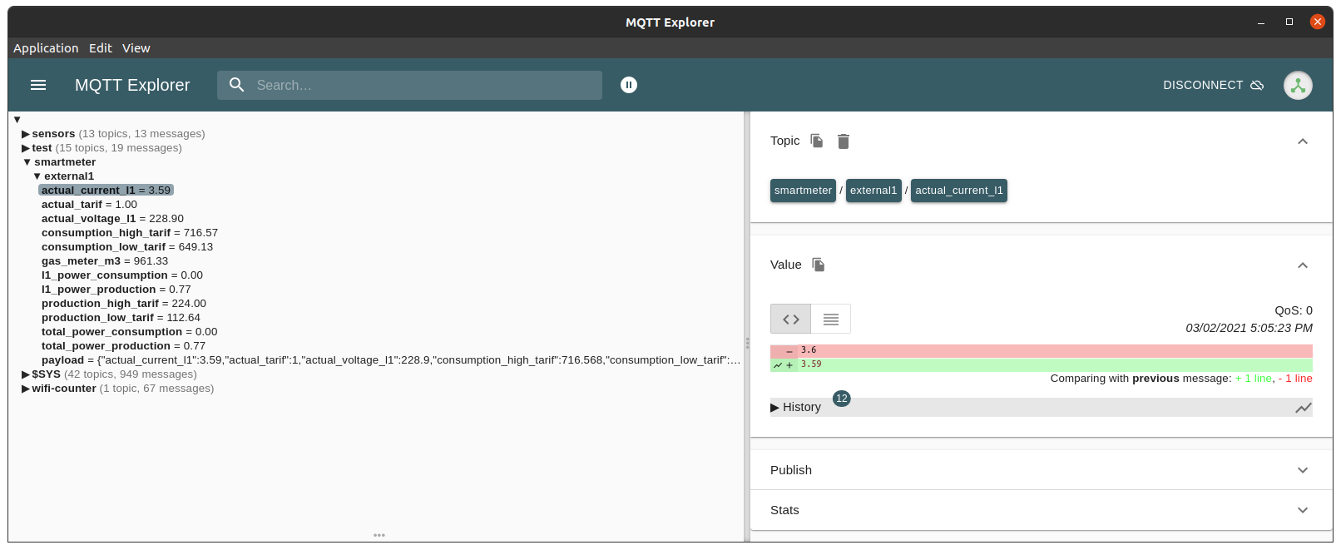
Task: Expand the History section
Action: click(796, 407)
